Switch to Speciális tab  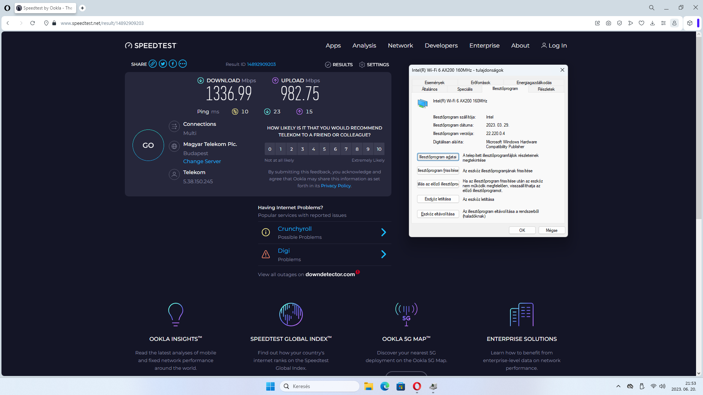click(x=465, y=89)
